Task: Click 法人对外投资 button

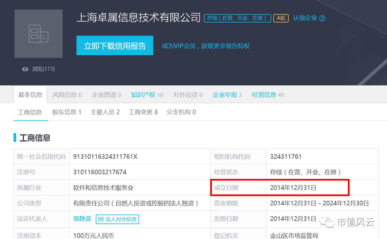Action: click(117, 219)
